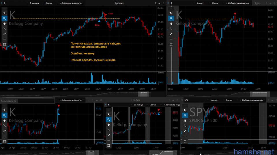Pick the rectangle tool in the 5-minute K chart
277x155 pixels.
tap(171, 44)
